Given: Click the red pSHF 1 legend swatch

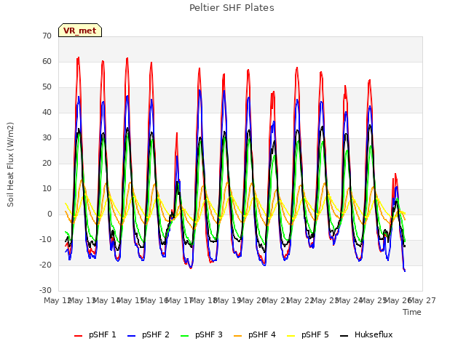Looking at the screenshot, I should pyautogui.click(x=78, y=336).
